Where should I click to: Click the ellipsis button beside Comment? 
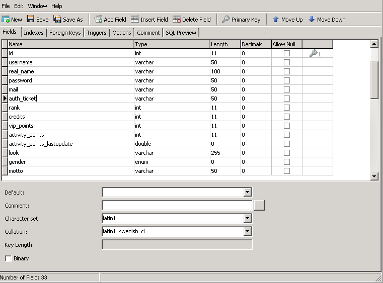coord(259,206)
